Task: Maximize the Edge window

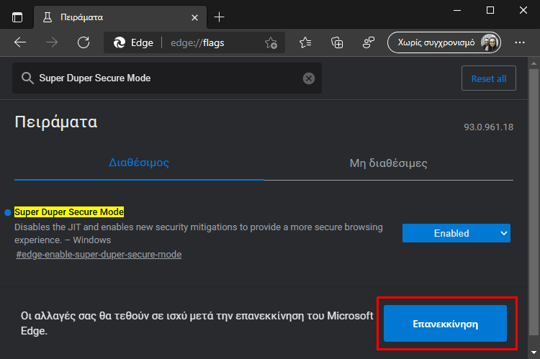Action: coord(490,11)
